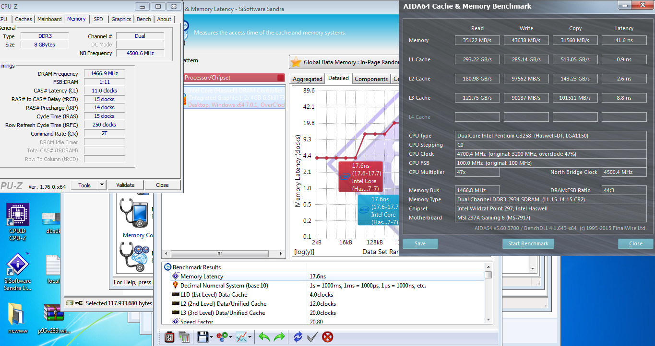Switch to the Mainboard tab in CPU-Z
The width and height of the screenshot is (655, 346).
tap(49, 19)
